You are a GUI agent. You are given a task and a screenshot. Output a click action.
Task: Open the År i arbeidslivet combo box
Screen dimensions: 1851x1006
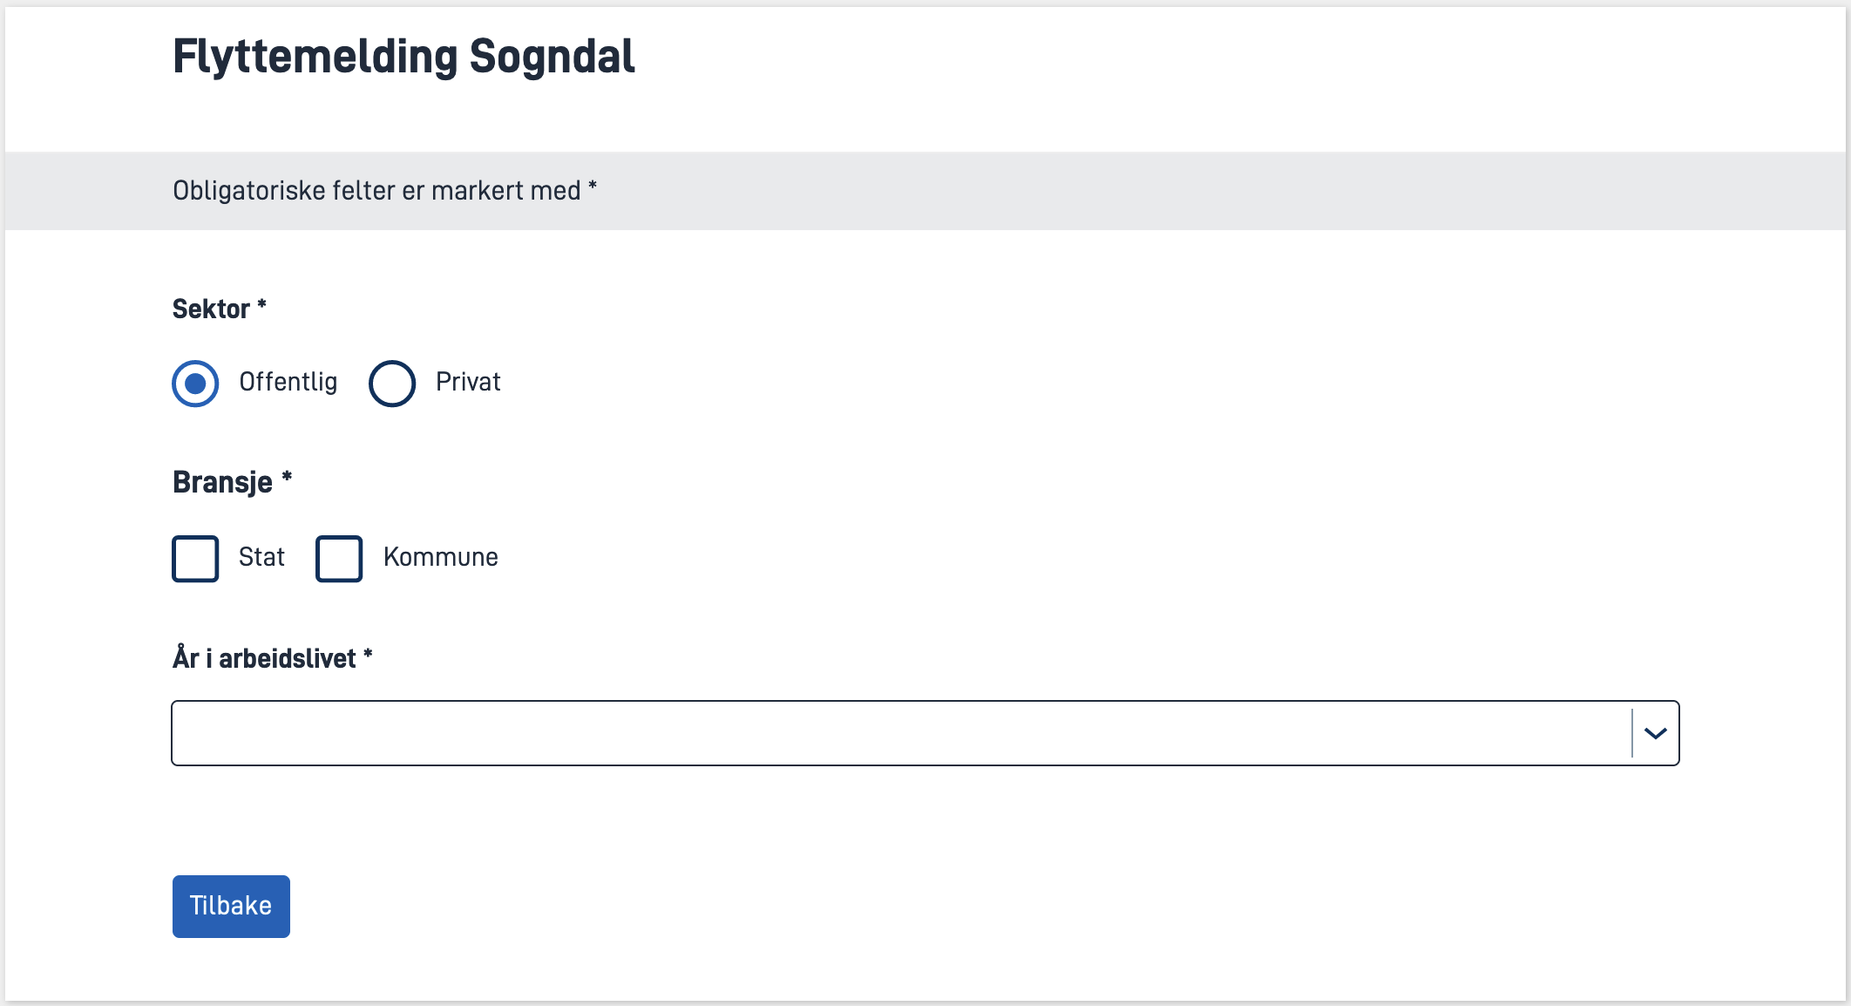coord(898,733)
